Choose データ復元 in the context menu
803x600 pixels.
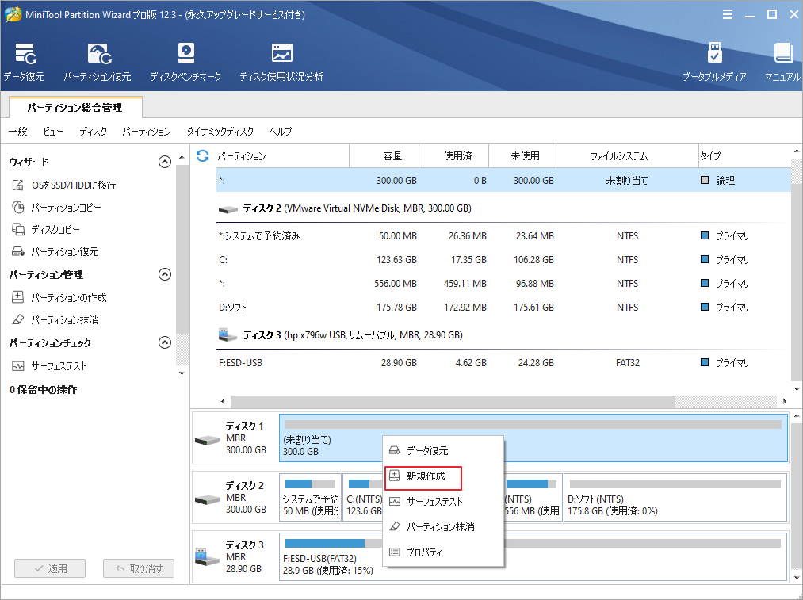coord(443,450)
